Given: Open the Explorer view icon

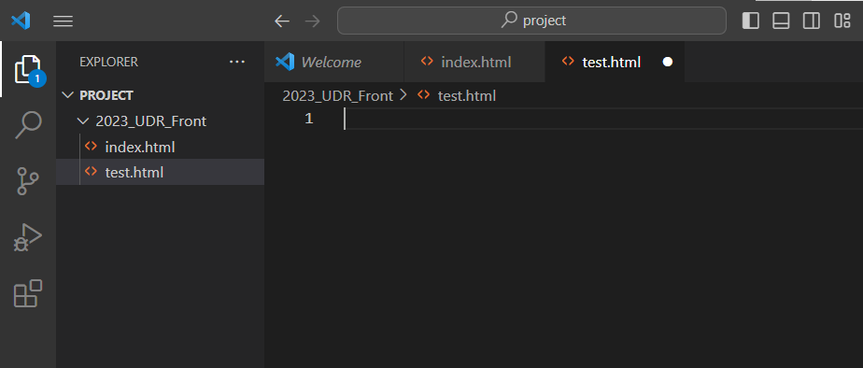Looking at the screenshot, I should [x=28, y=69].
